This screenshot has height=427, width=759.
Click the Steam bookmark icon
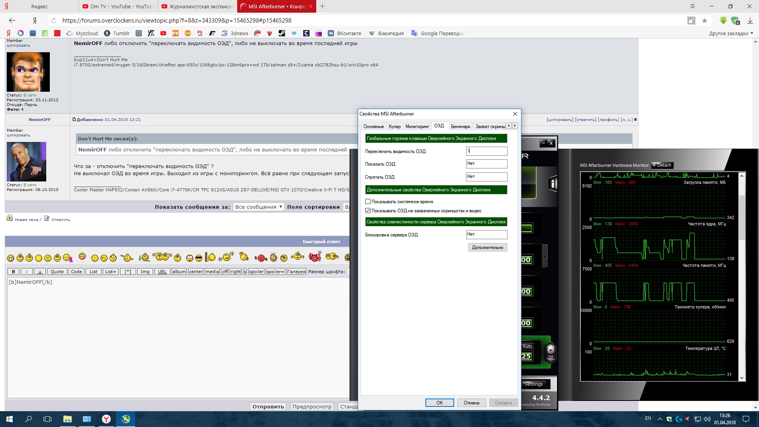point(281,33)
